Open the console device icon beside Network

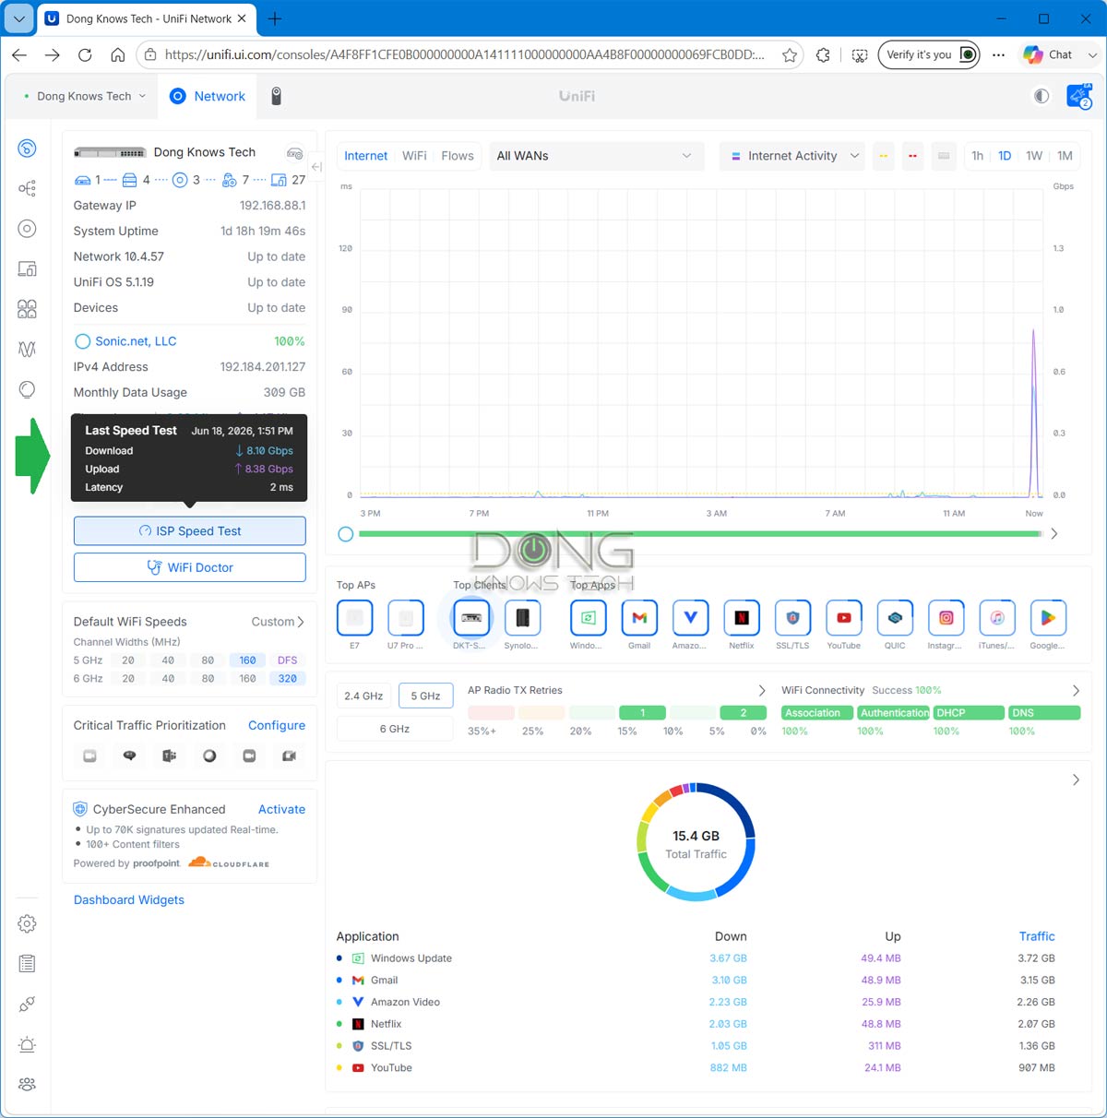(x=276, y=96)
